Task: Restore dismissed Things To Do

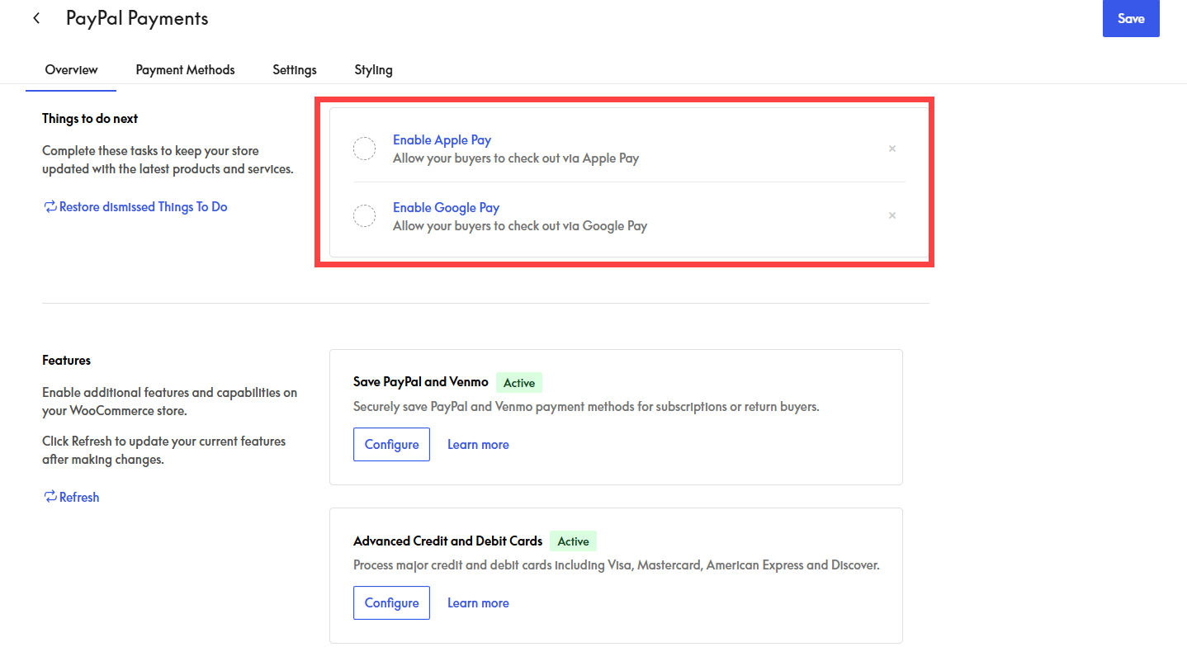Action: tap(135, 207)
